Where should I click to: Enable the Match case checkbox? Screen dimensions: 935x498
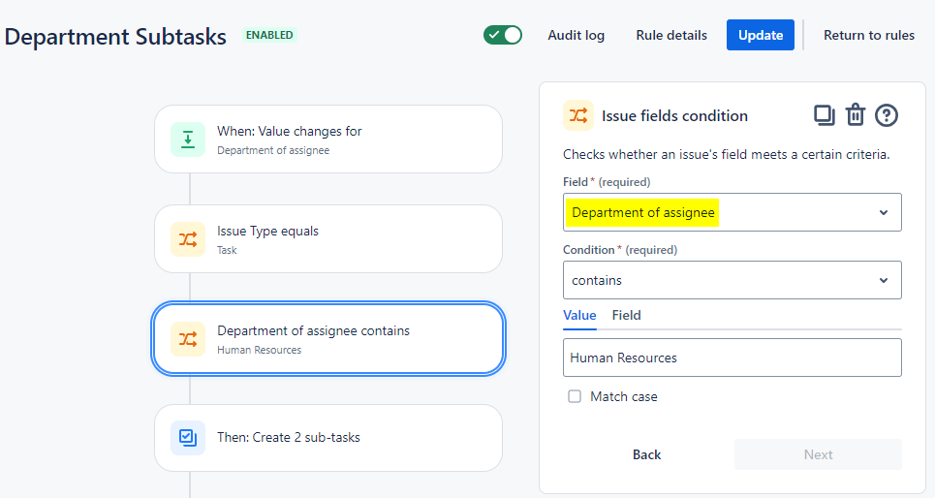coord(575,396)
